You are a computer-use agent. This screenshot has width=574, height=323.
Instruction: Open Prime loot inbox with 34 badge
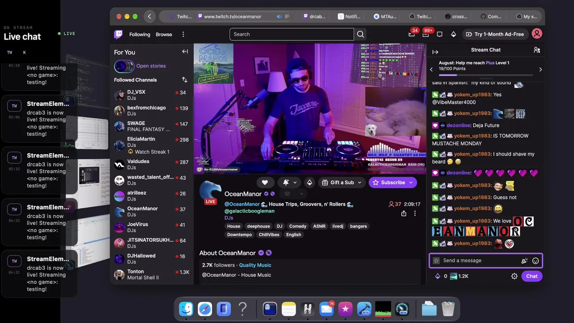(x=412, y=34)
